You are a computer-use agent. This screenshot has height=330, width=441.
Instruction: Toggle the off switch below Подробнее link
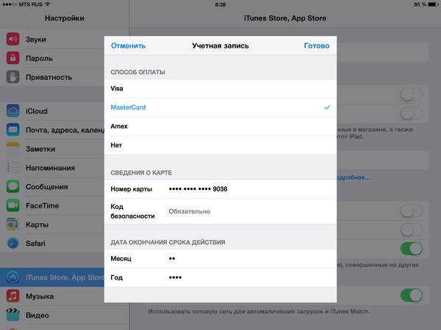tap(412, 211)
